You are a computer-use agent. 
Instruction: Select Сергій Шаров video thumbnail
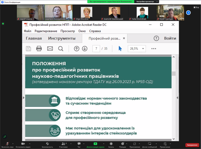[x=31, y=13]
